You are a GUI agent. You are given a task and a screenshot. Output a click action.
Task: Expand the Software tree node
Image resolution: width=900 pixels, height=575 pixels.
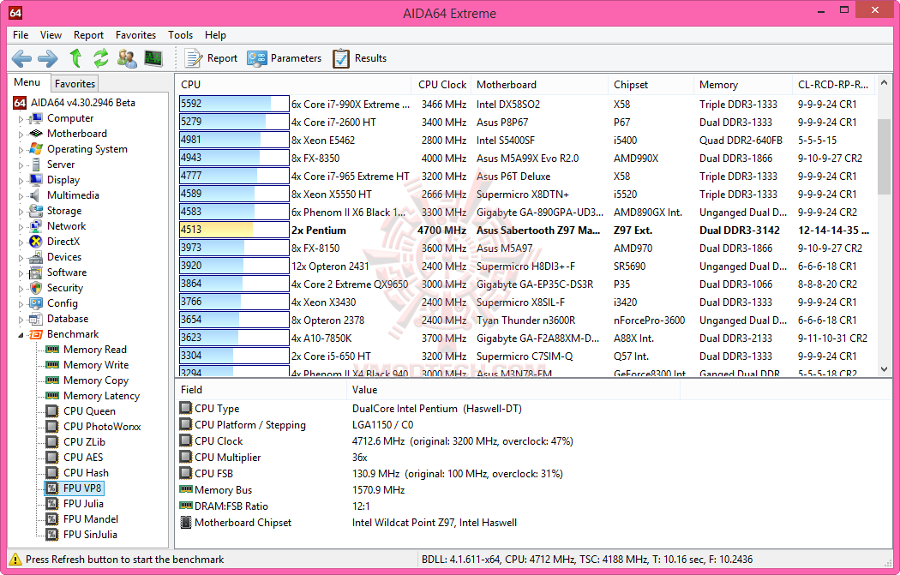pyautogui.click(x=21, y=273)
